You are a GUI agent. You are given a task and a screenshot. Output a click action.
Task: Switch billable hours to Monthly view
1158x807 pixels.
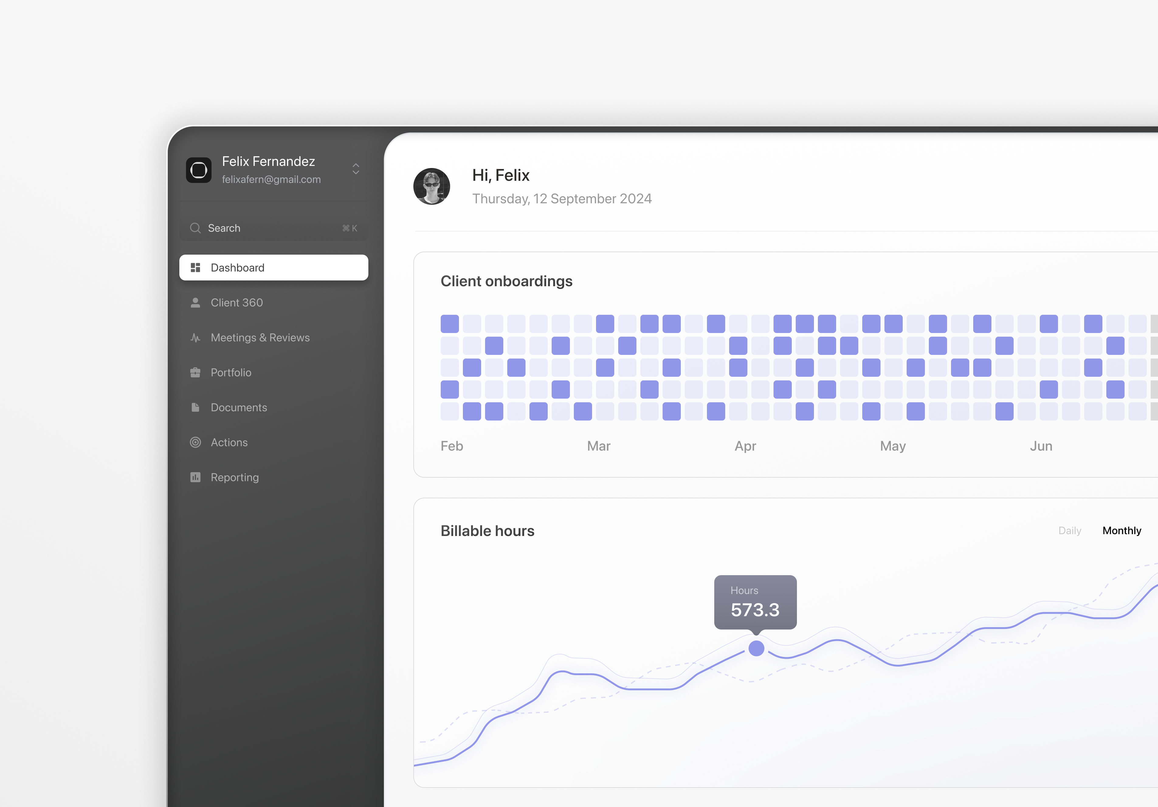click(x=1121, y=531)
